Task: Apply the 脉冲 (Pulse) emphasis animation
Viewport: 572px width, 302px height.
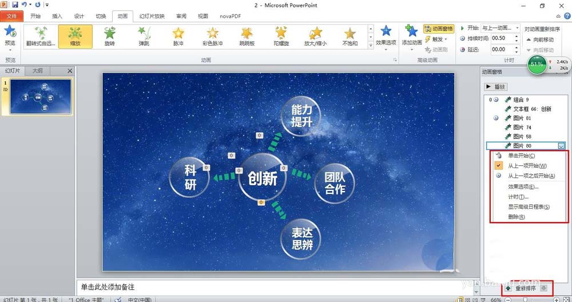Action: pyautogui.click(x=178, y=36)
